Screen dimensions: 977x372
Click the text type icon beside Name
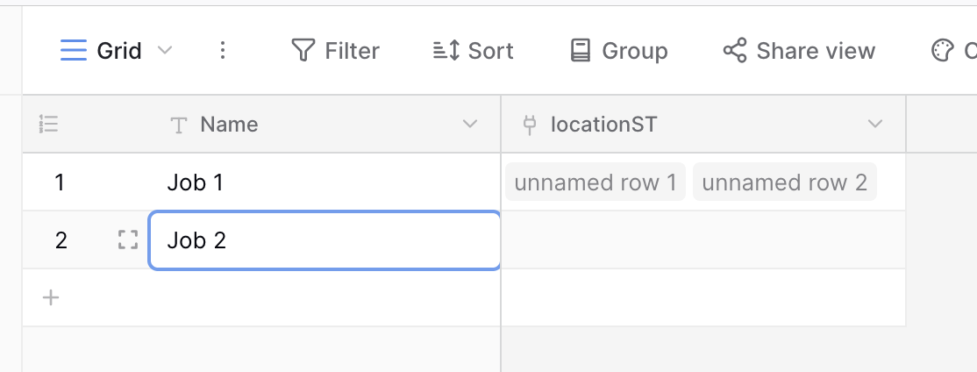(179, 125)
